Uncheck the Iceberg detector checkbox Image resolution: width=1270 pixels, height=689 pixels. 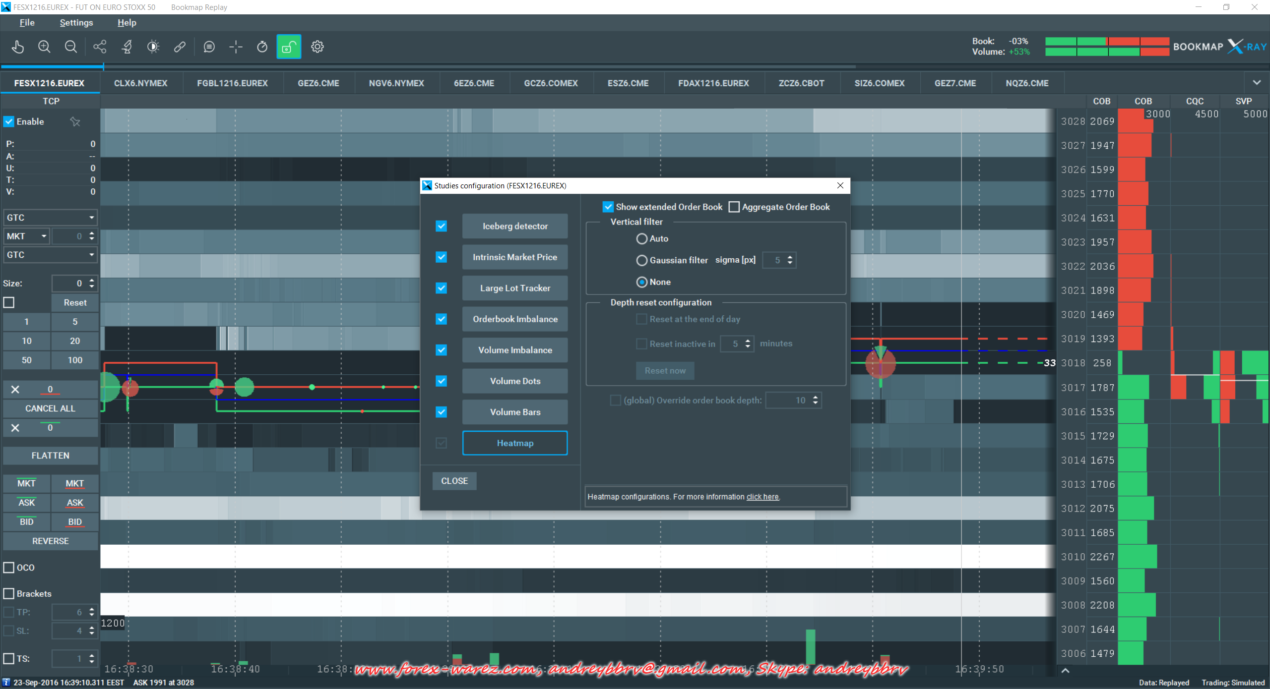(x=441, y=226)
